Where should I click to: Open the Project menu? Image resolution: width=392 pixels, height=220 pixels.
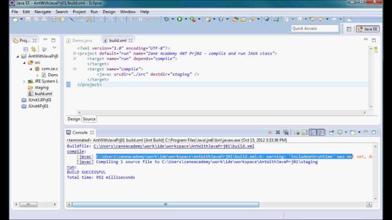(79, 11)
